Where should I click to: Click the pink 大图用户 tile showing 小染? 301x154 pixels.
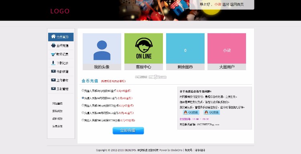(227, 51)
